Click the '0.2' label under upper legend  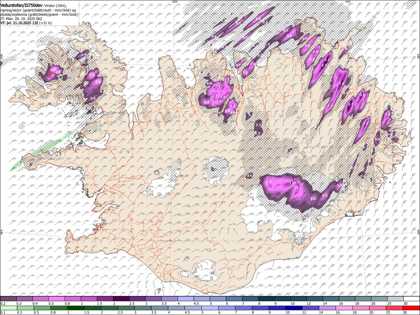[x=3, y=304]
